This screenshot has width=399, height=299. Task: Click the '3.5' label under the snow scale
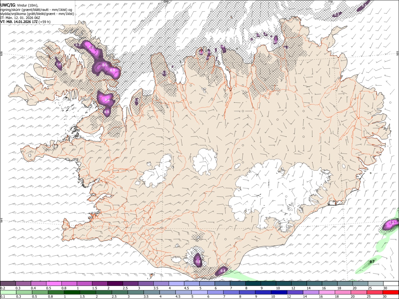coord(156,288)
